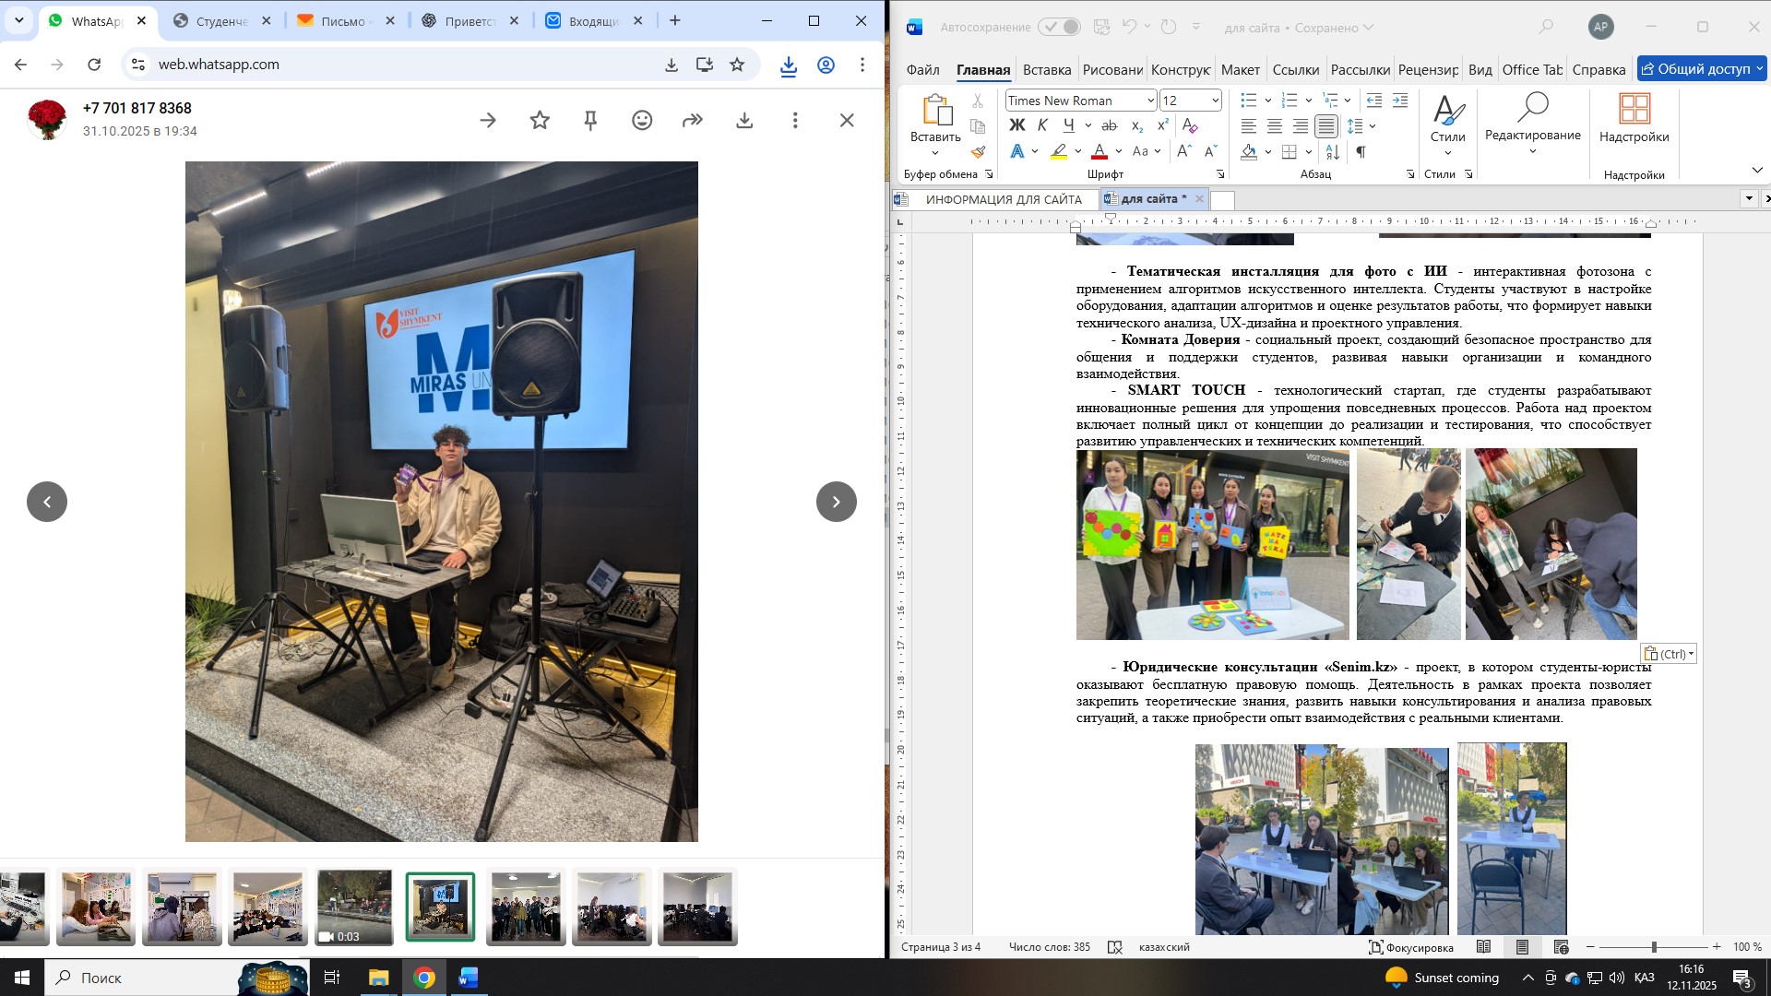The image size is (1771, 996).
Task: Forward the image with forward arrow
Action: [693, 120]
